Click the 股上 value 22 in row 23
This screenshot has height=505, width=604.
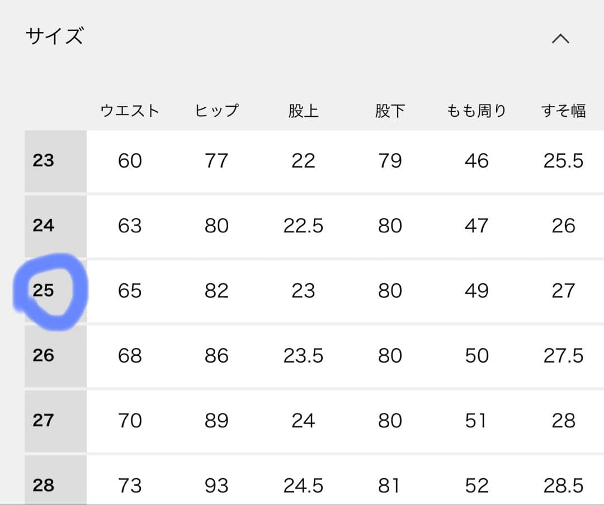tap(304, 161)
